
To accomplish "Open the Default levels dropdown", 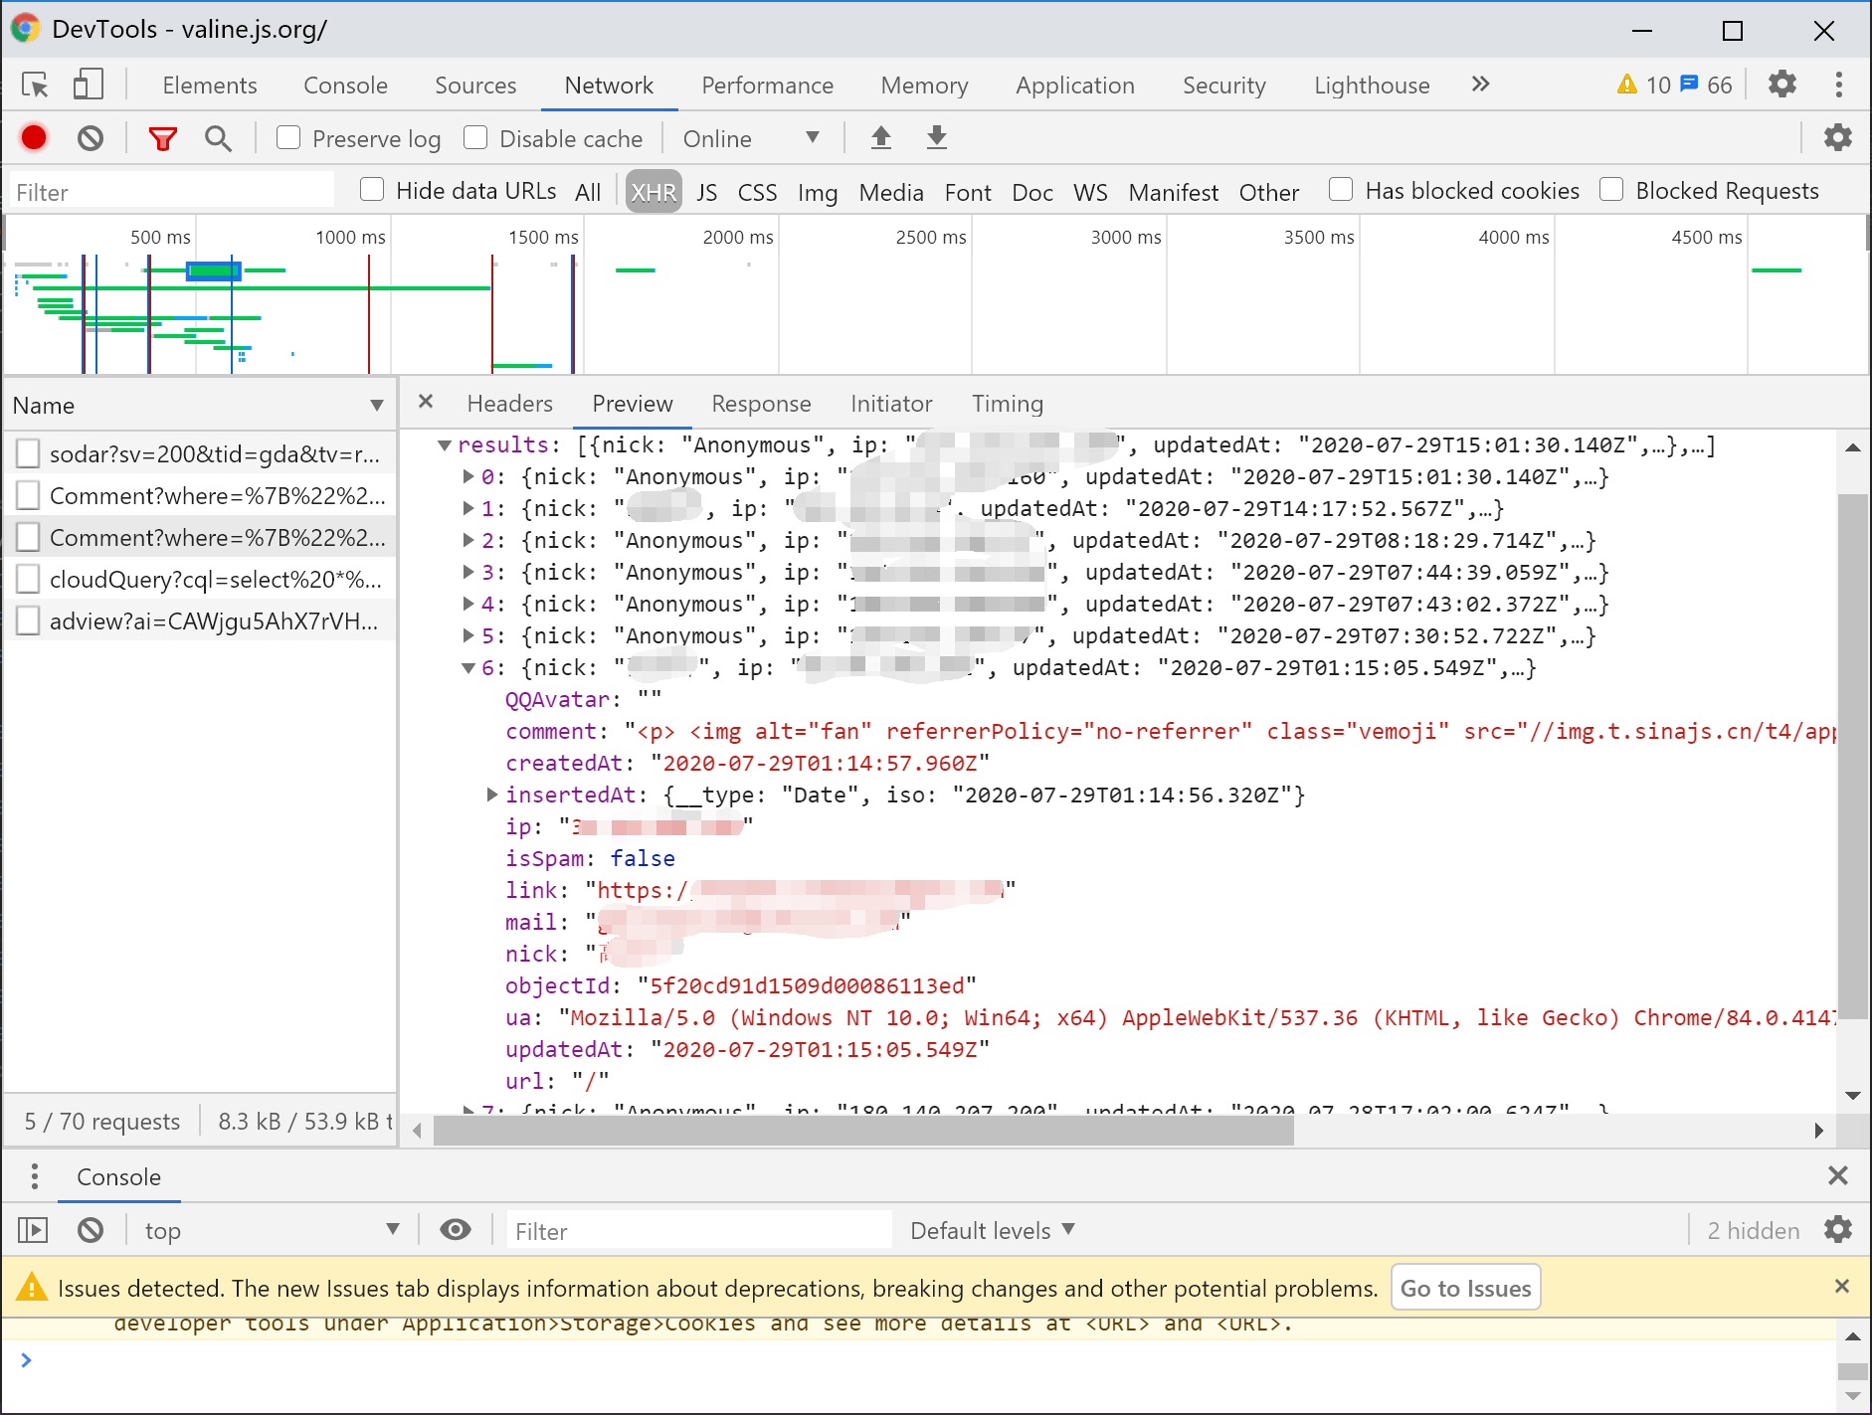I will [992, 1230].
